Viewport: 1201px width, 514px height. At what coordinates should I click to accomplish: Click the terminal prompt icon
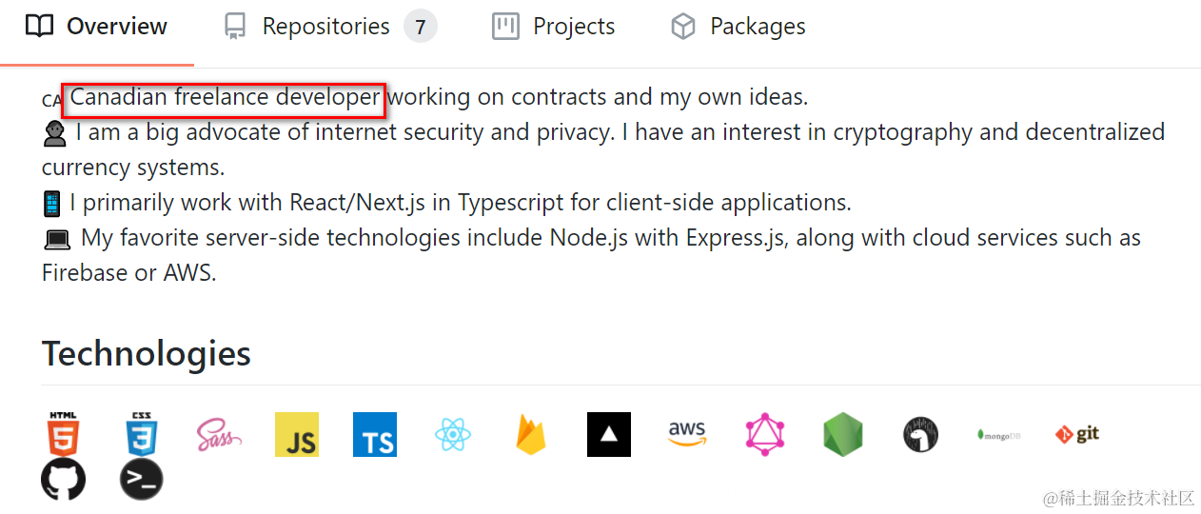tap(141, 479)
